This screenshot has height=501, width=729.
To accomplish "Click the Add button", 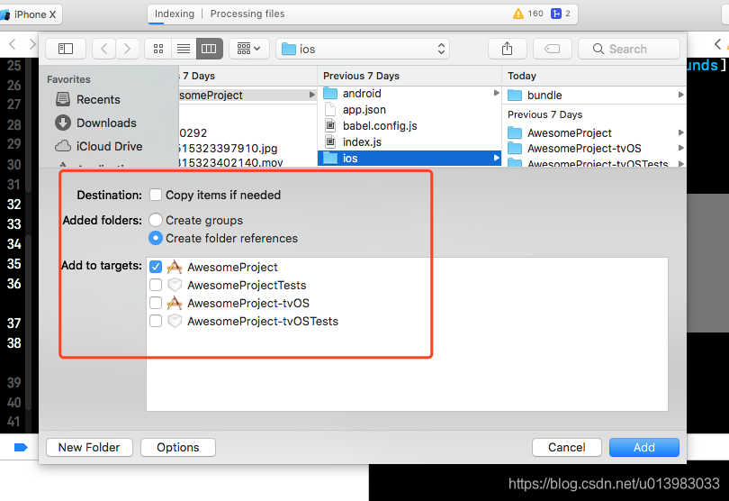I will click(x=644, y=448).
